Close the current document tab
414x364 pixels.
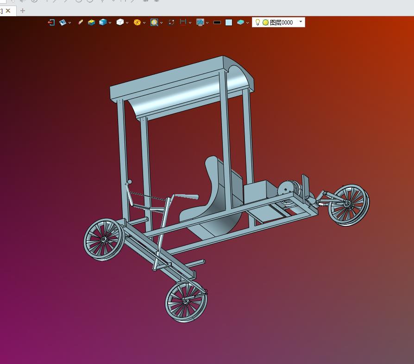click(x=8, y=11)
